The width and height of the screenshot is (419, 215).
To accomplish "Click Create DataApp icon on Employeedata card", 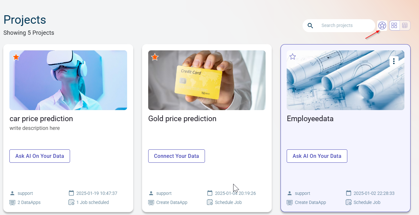I will coord(290,202).
